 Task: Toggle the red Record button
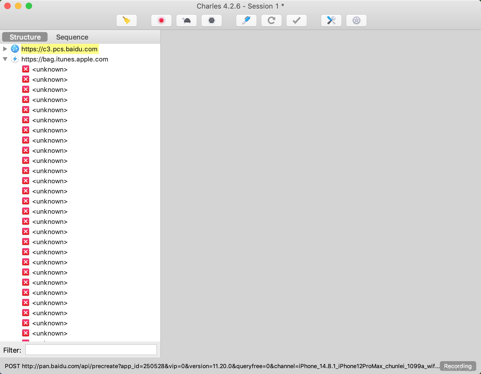pos(161,21)
